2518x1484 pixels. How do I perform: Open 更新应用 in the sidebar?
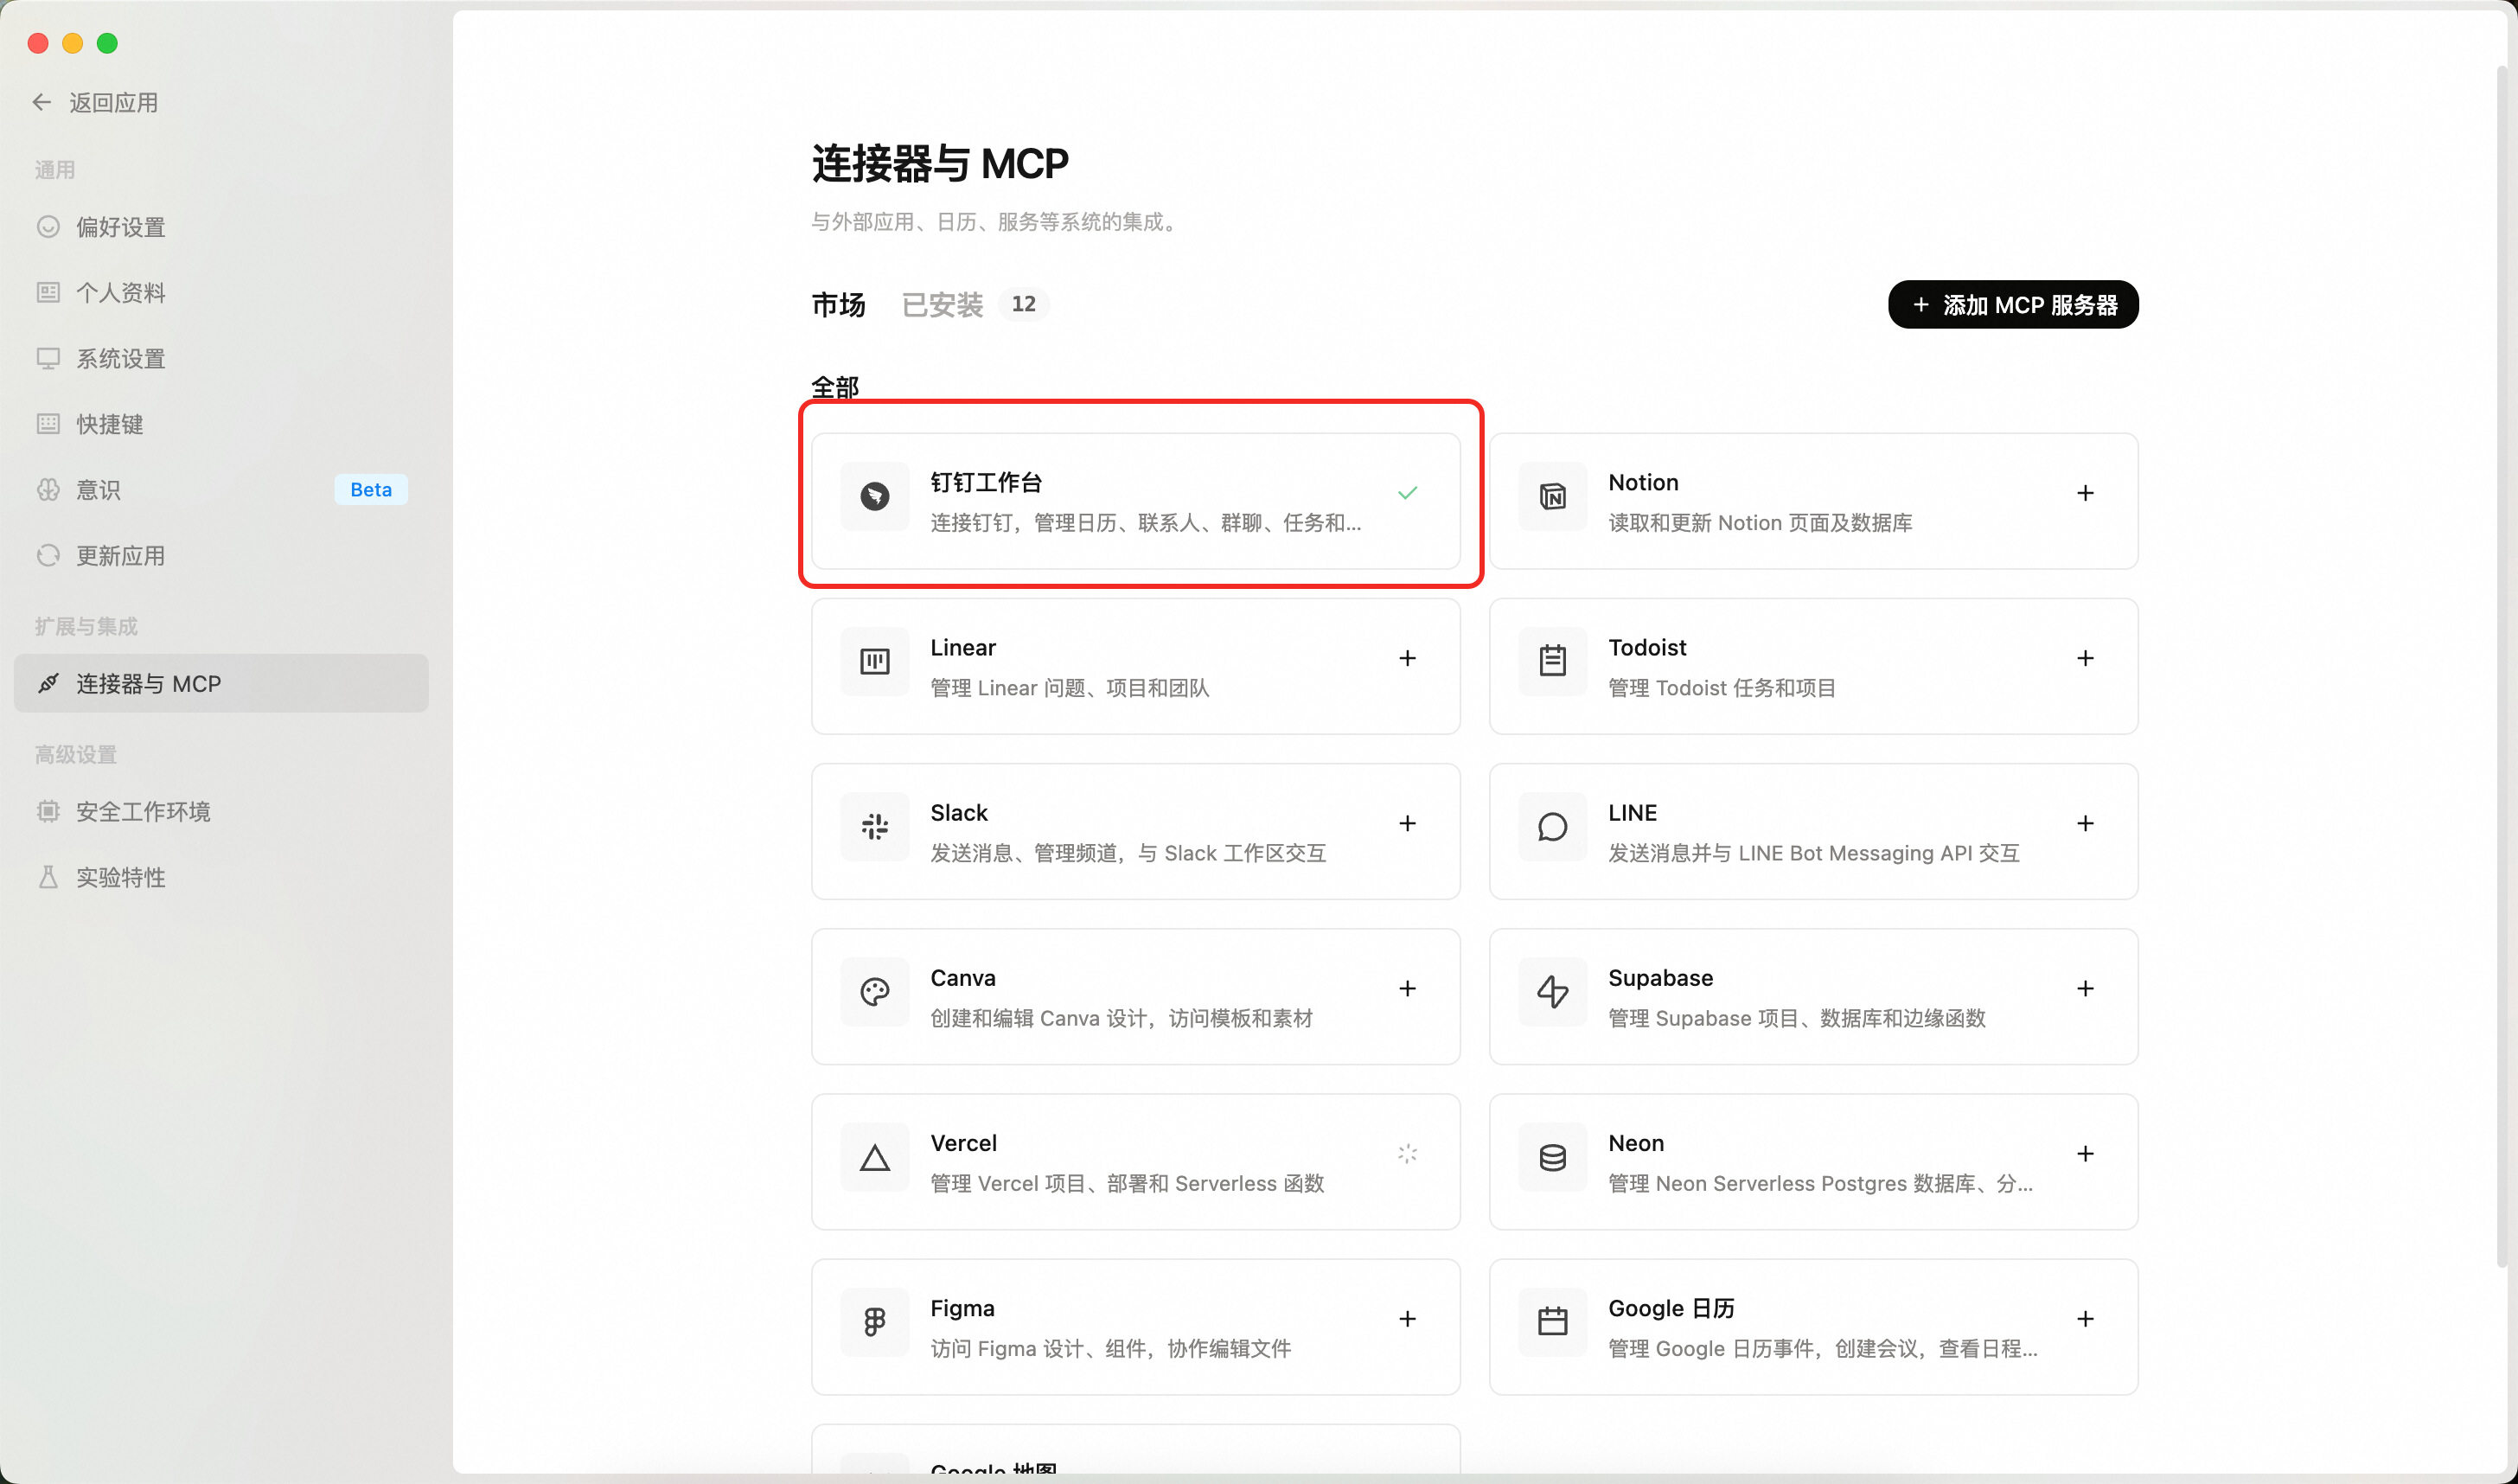pyautogui.click(x=220, y=556)
